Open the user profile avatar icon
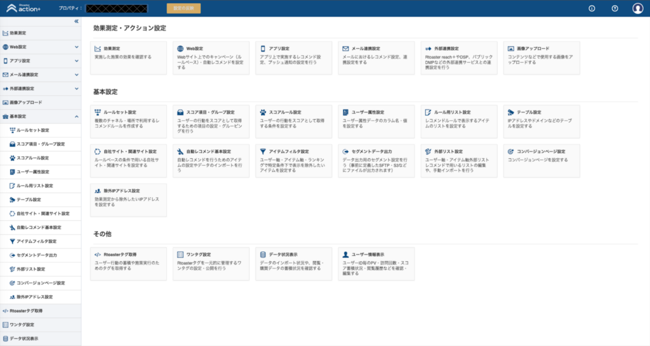This screenshot has width=650, height=346. pos(638,9)
